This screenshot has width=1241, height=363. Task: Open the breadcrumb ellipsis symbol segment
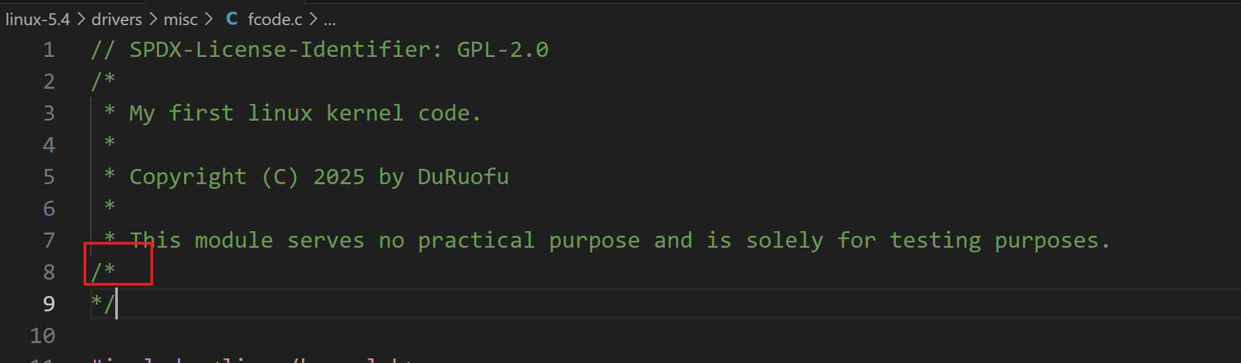[330, 20]
